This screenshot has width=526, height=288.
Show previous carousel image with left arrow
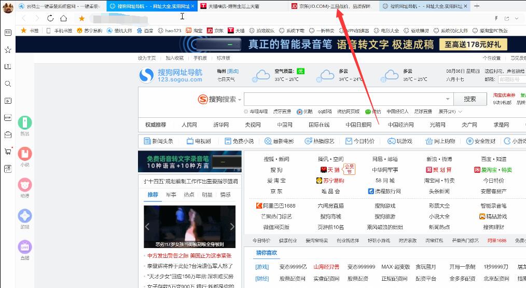(x=147, y=227)
